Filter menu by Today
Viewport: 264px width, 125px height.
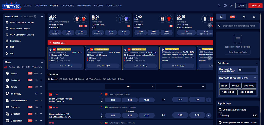(x=12, y=67)
